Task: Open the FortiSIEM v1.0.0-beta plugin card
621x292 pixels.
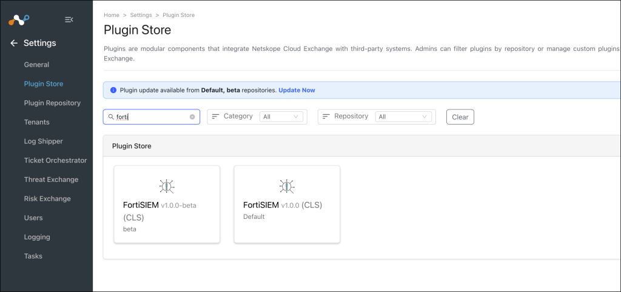Action: click(x=167, y=204)
